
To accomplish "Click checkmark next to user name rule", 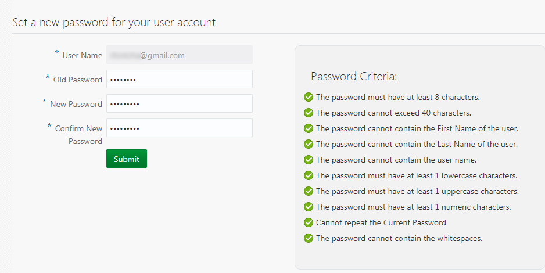I will tap(309, 160).
